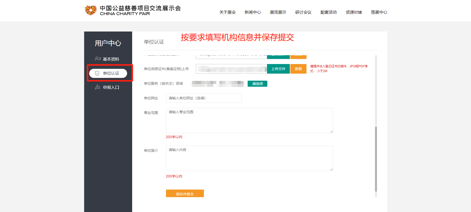
Task: Click into the 单位简介 text area
Action: [249, 158]
